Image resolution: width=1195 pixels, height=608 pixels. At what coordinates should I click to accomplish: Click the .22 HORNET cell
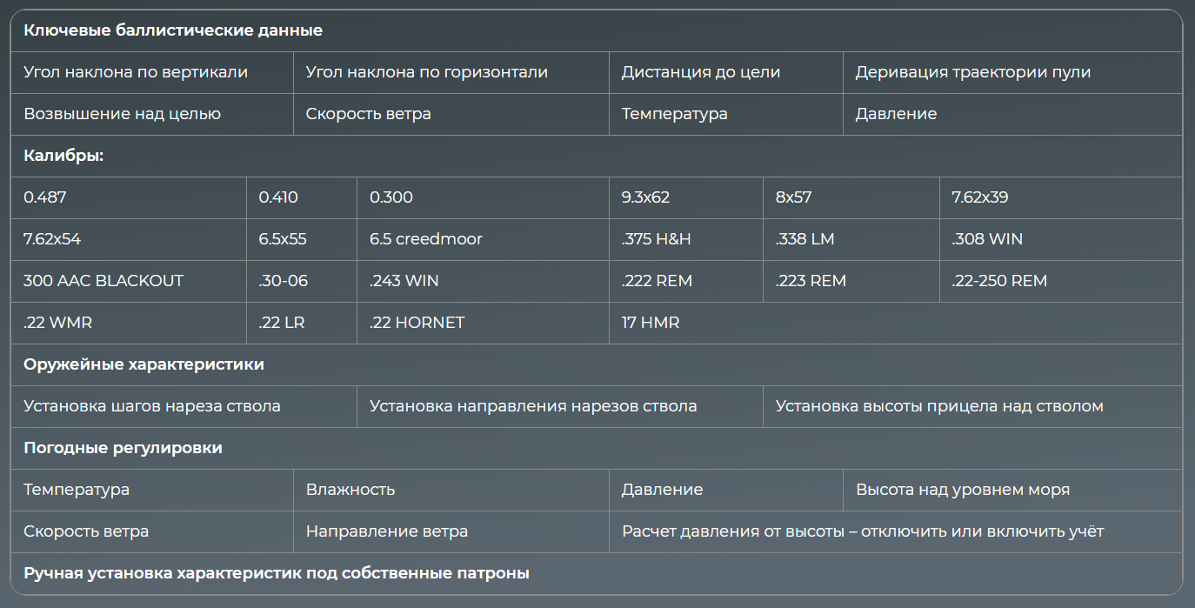point(417,323)
